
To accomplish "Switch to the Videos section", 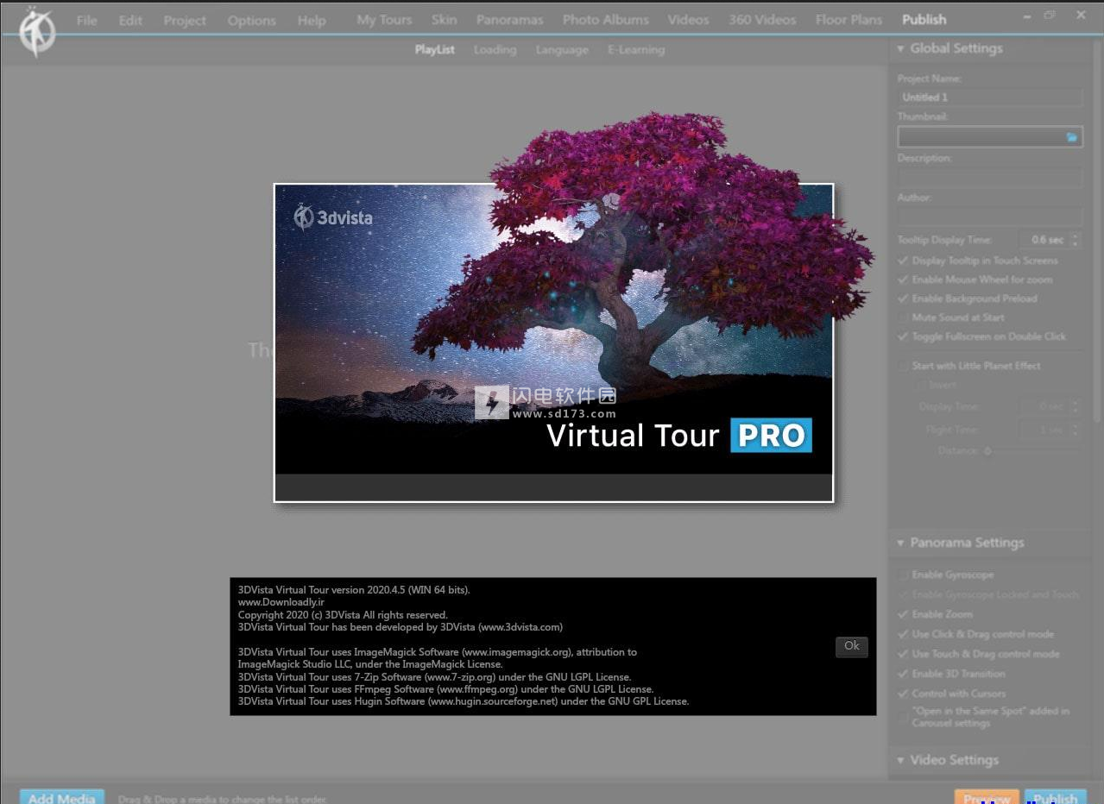I will coord(688,19).
